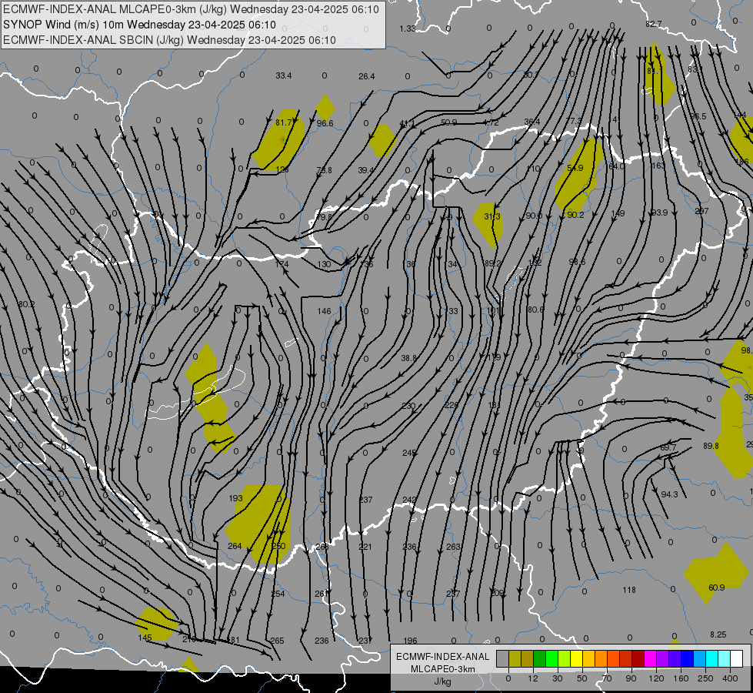753x693 pixels.
Task: Click the 96.6 value on the map
Action: [325, 123]
